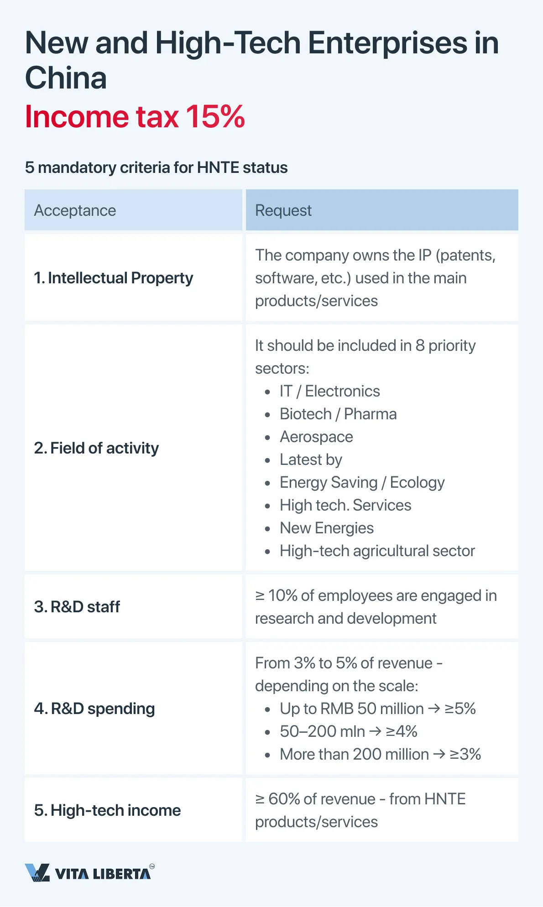Click the 'More than 200 million' line
The width and height of the screenshot is (543, 907).
tap(380, 754)
